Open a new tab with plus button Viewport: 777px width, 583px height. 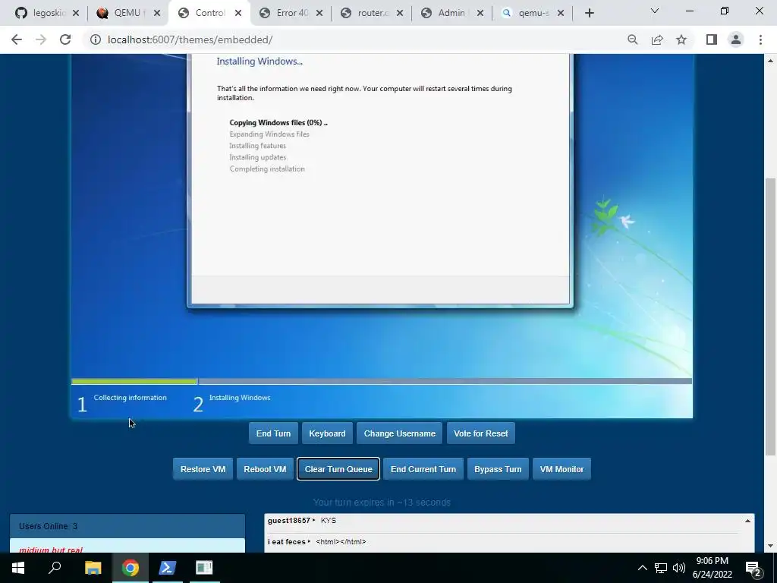[x=589, y=14]
